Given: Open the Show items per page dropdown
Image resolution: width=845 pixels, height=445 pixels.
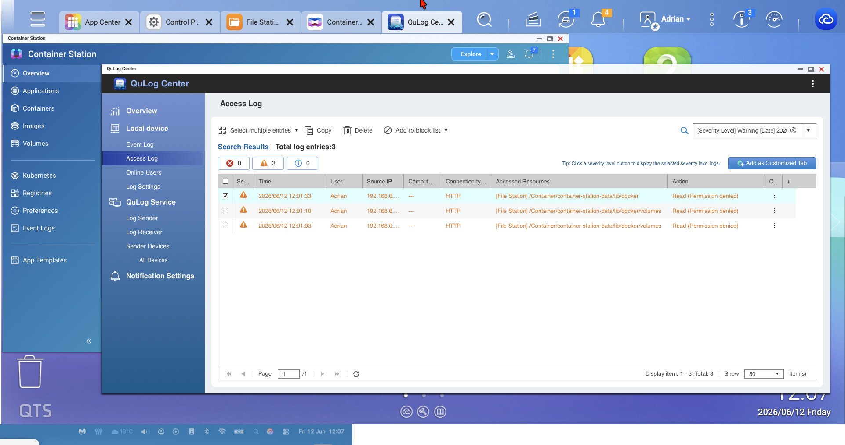Looking at the screenshot, I should pos(764,374).
